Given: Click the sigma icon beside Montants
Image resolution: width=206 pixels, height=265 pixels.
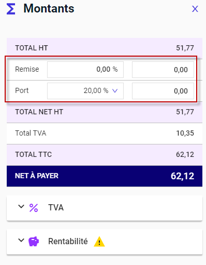Looking at the screenshot, I should coord(11,9).
